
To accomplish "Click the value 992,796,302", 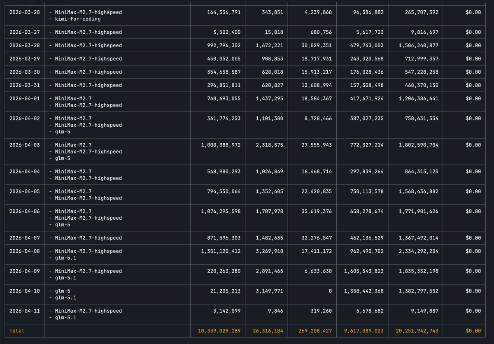I will tap(223, 45).
